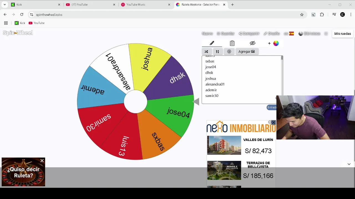Open the translate page icon
355x199 pixels.
click(313, 15)
